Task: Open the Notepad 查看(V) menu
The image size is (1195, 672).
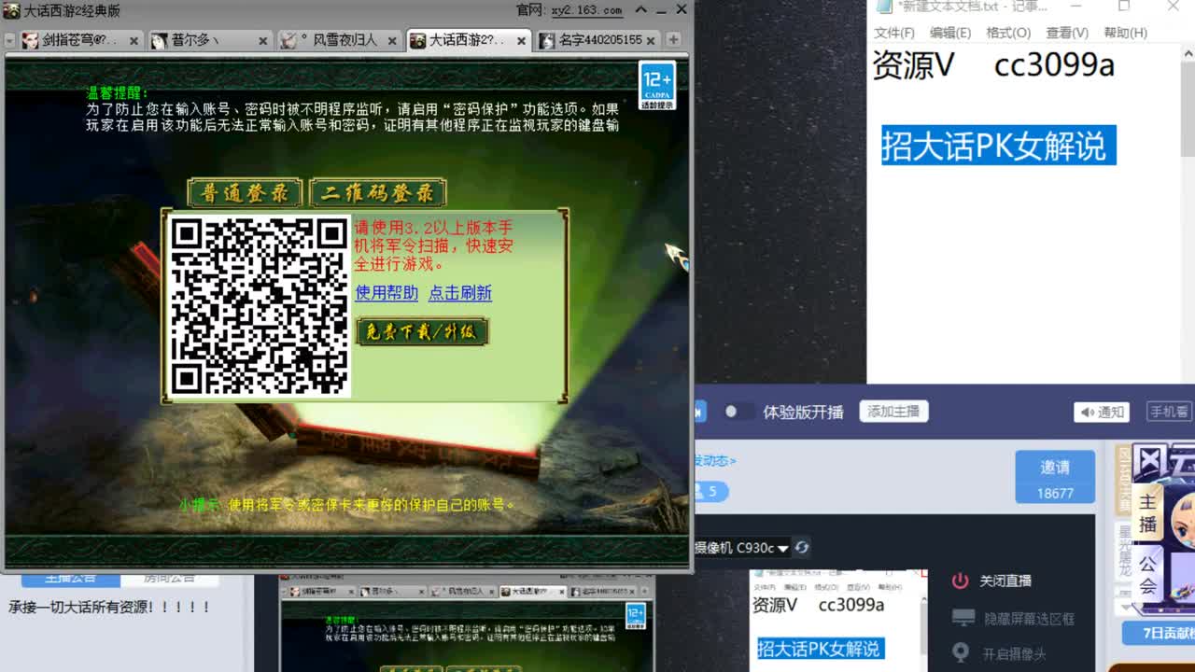Action: pos(1067,33)
